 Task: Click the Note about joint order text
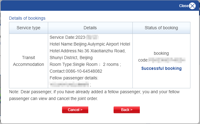(x=94, y=95)
